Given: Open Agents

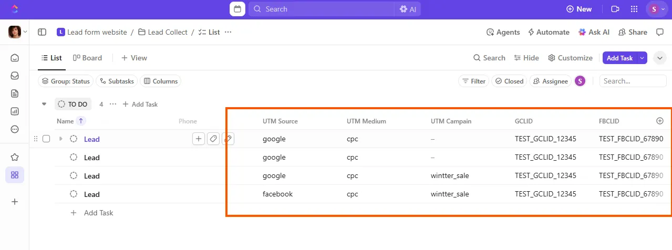Looking at the screenshot, I should coord(503,32).
